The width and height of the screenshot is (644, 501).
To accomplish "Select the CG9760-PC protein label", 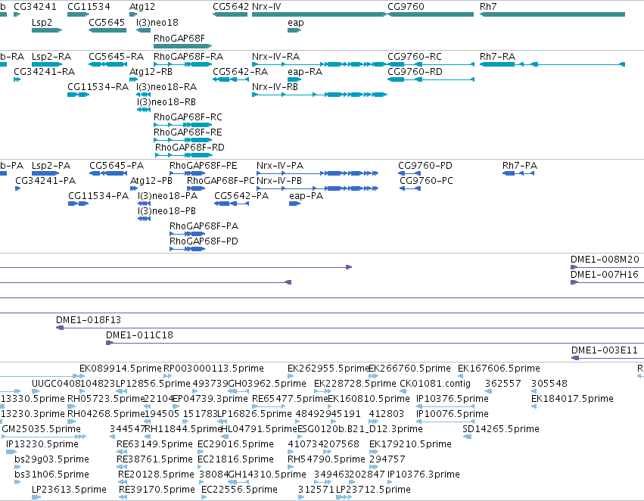I will point(426,181).
